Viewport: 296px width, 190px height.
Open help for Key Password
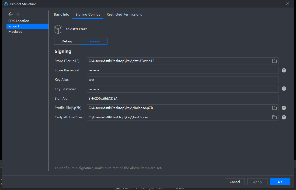[284, 89]
